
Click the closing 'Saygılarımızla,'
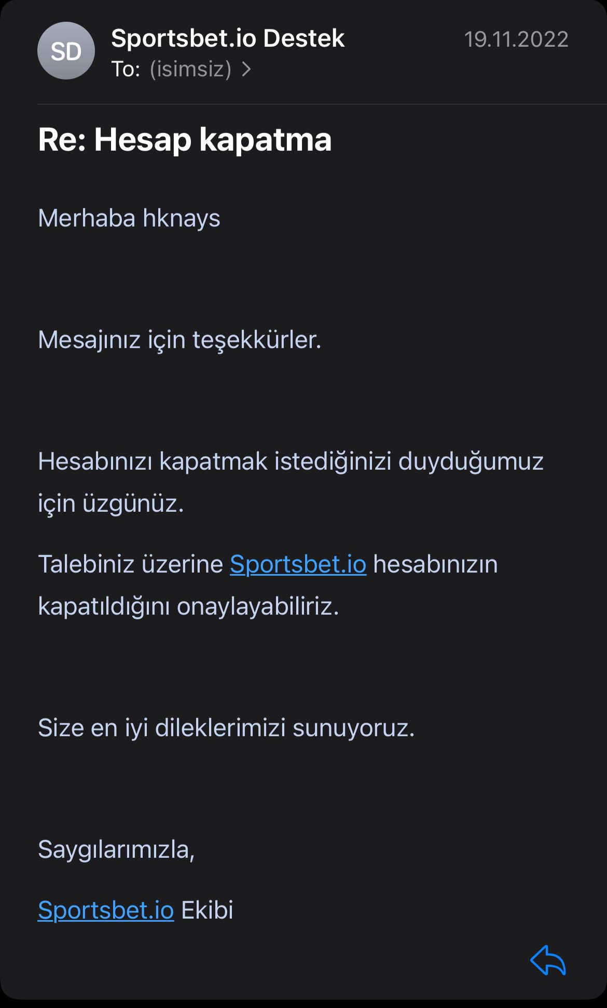116,850
